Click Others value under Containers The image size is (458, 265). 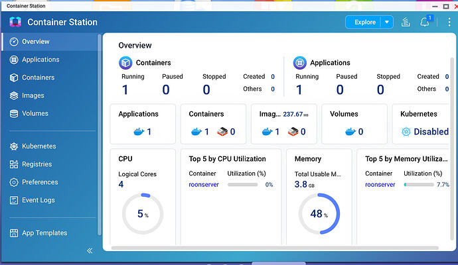coord(273,89)
